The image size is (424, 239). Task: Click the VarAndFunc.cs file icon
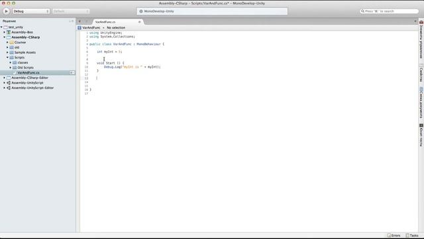point(15,72)
